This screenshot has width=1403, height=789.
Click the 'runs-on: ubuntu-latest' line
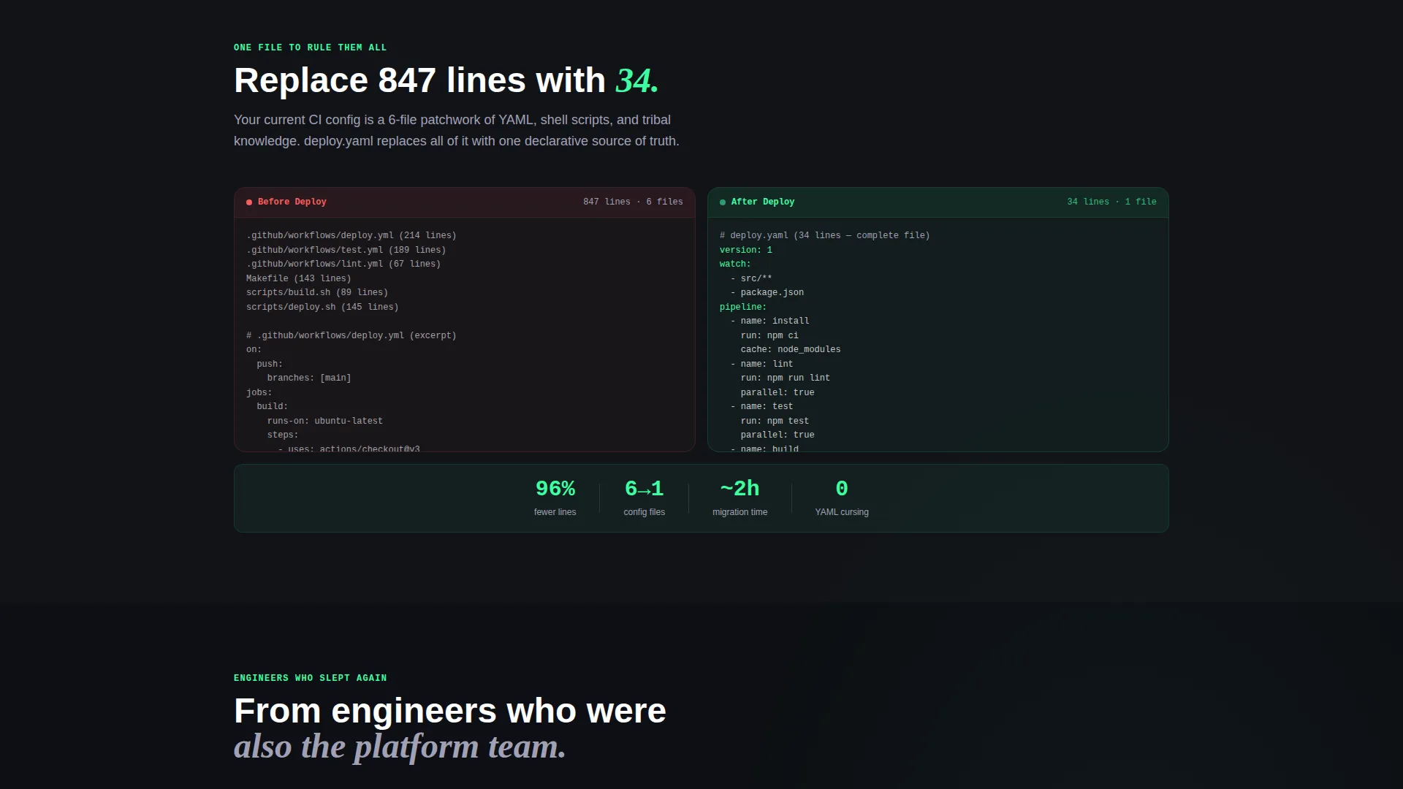click(x=325, y=421)
